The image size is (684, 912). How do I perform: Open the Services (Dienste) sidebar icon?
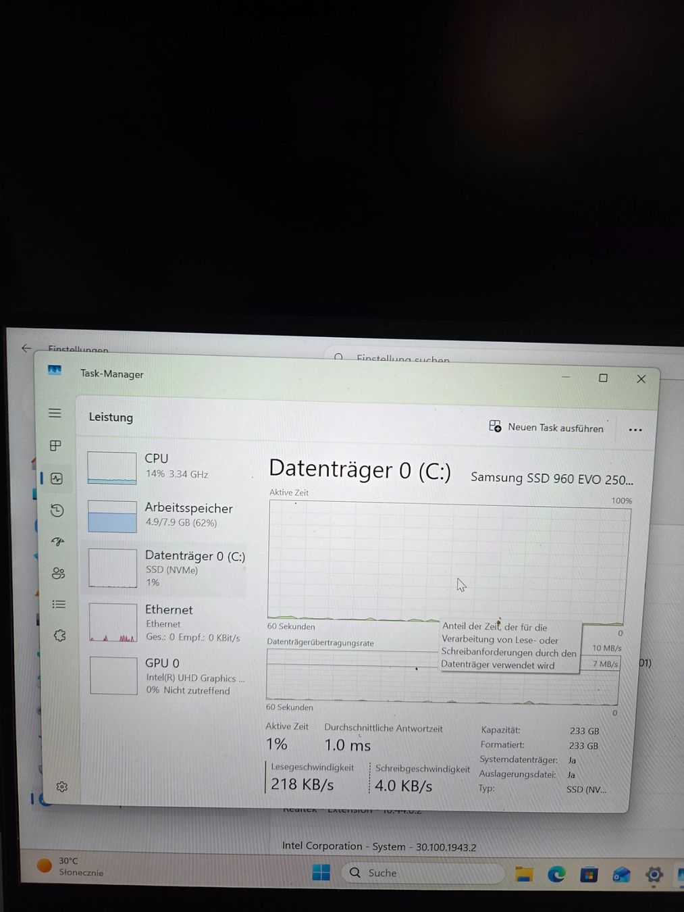60,636
